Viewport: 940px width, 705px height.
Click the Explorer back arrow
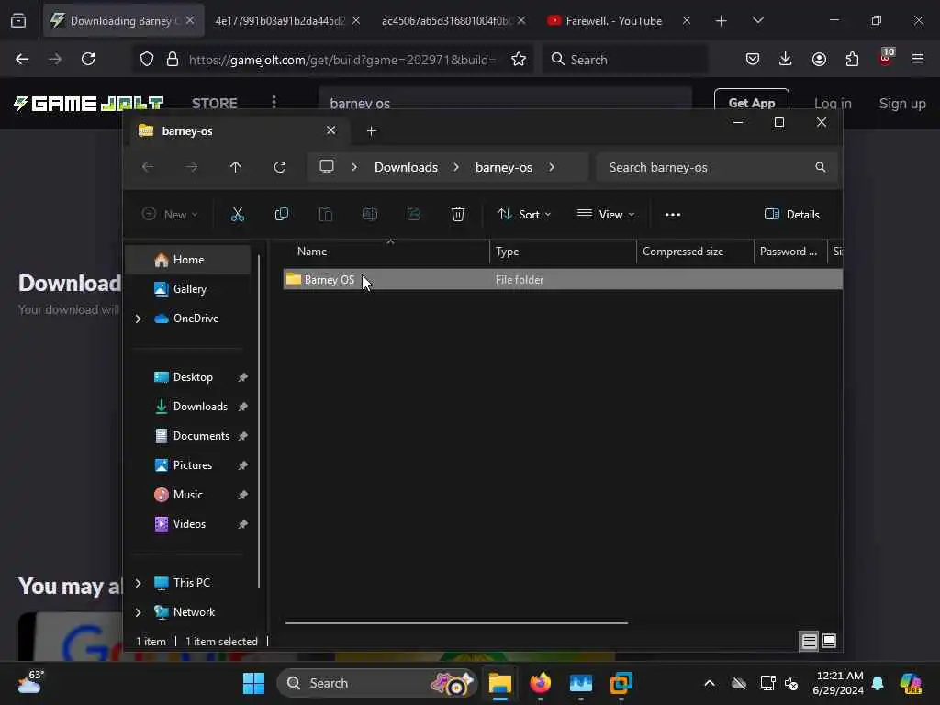click(x=148, y=167)
